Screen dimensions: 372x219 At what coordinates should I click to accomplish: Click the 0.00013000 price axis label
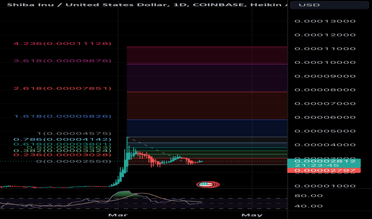click(325, 21)
